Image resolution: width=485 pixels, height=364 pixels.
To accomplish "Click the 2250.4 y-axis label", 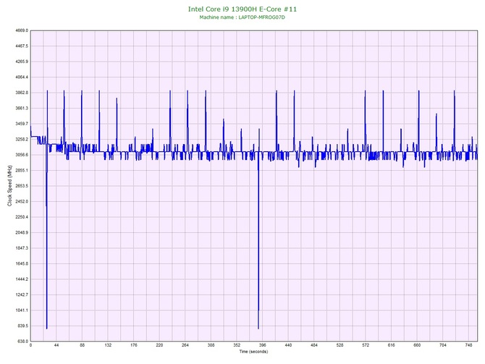I will pos(22,217).
